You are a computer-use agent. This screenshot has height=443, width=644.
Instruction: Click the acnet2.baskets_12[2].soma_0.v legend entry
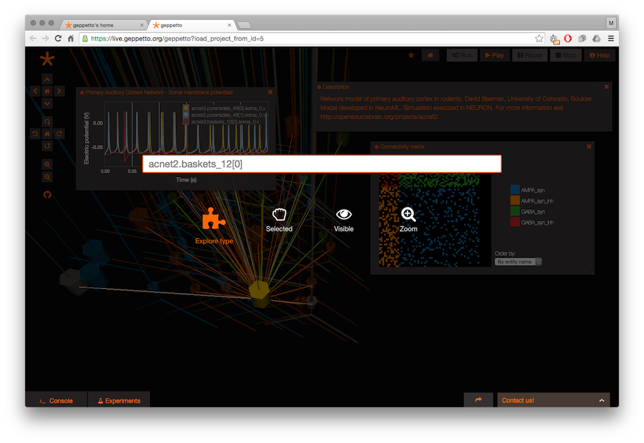[225, 122]
